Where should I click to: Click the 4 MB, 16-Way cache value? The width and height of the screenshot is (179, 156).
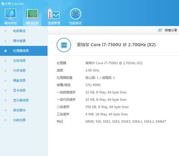coord(107,114)
